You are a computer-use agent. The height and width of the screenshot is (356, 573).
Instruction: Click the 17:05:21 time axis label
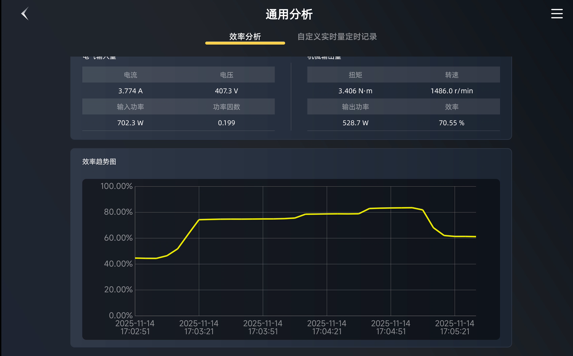[x=455, y=331]
